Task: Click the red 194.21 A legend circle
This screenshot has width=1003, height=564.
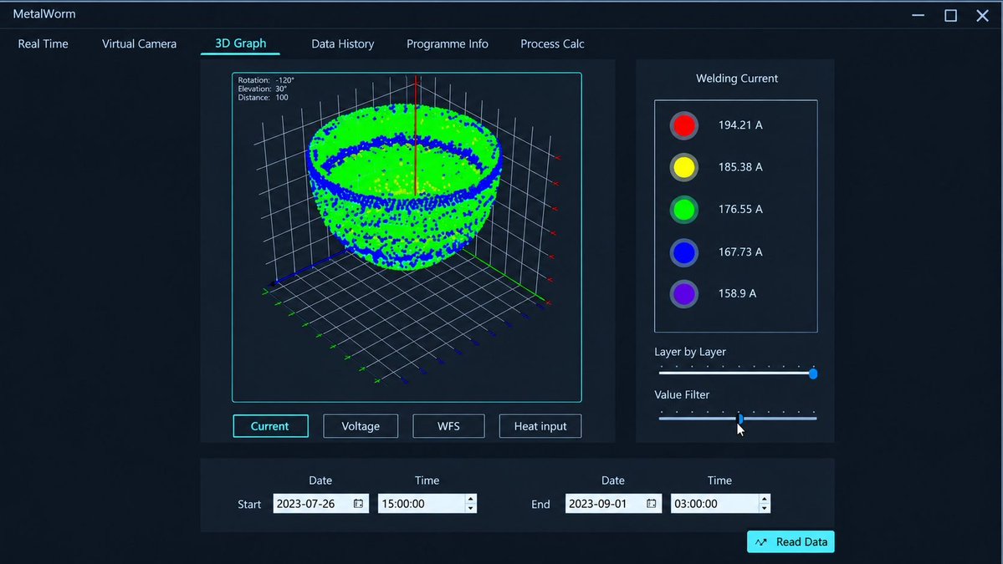Action: tap(683, 125)
